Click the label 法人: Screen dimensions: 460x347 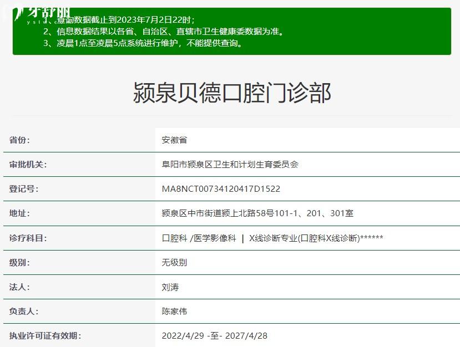[19, 287]
